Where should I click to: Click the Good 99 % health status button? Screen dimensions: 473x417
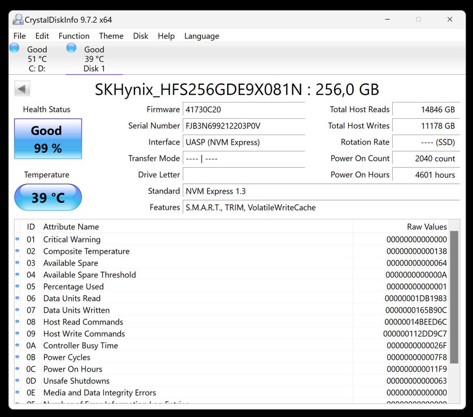(48, 139)
